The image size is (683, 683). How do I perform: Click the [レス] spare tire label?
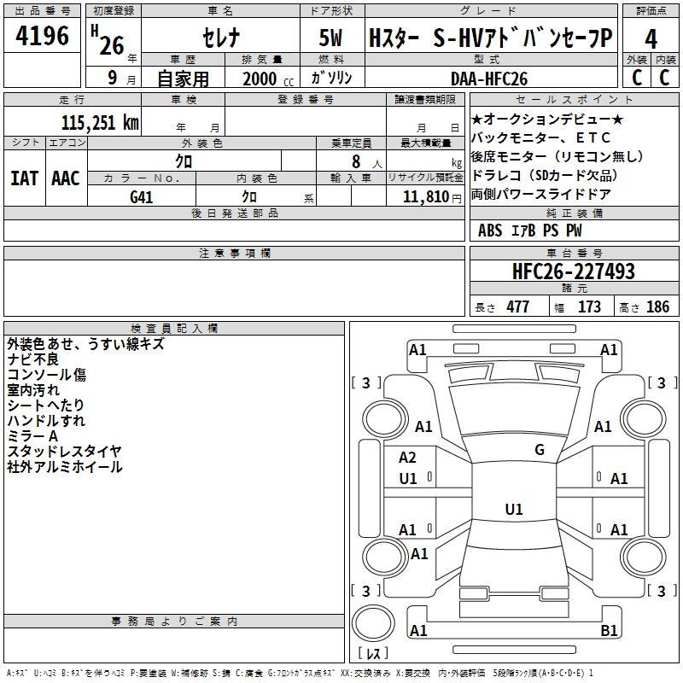[373, 652]
